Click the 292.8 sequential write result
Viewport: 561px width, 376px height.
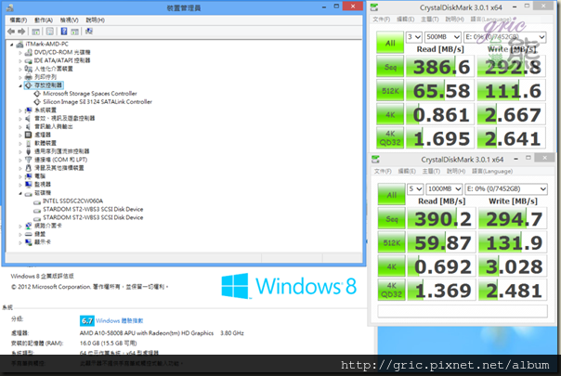tap(512, 67)
